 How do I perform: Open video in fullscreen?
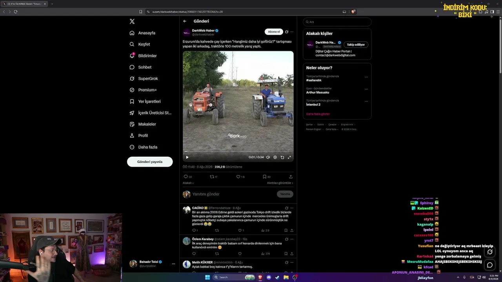coord(289,157)
